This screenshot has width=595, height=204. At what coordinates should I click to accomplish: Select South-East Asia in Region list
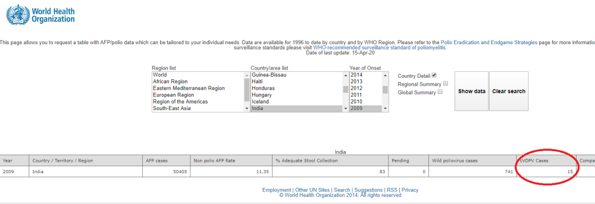pyautogui.click(x=197, y=108)
